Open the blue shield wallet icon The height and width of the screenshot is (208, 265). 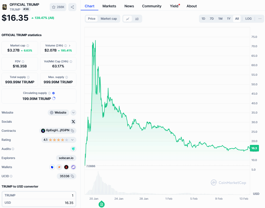tap(52, 167)
